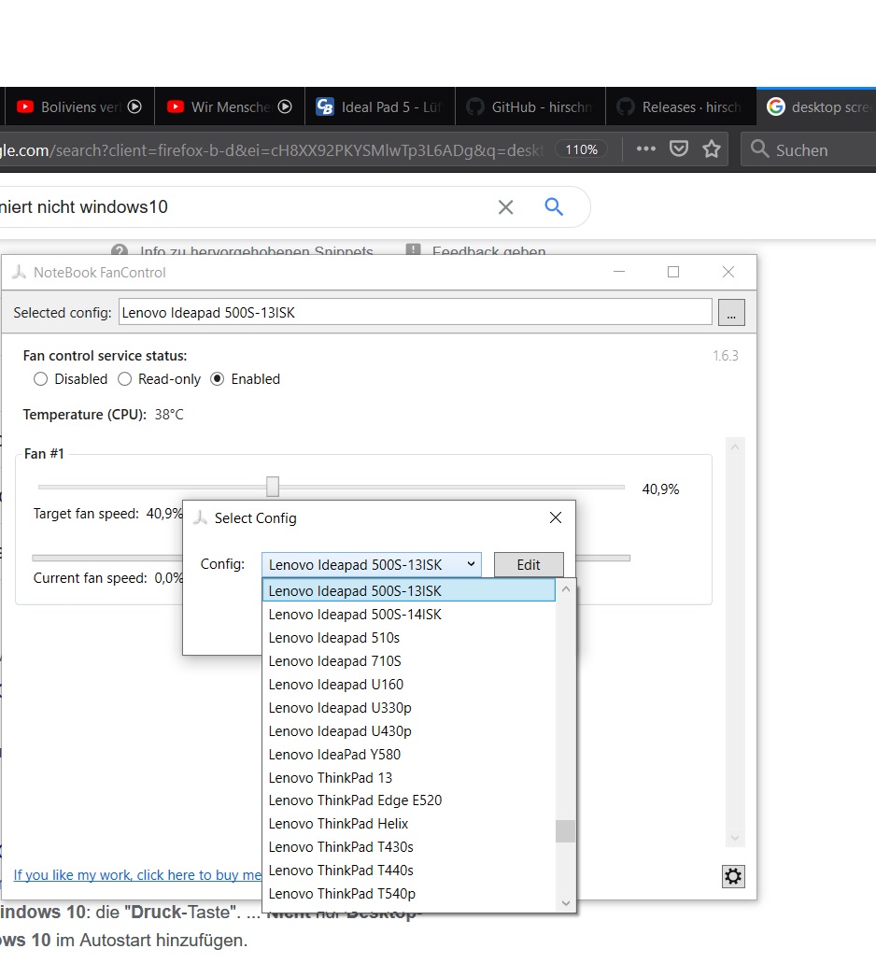Bookmark this page with star icon
Screen dimensions: 876x963
pos(712,149)
